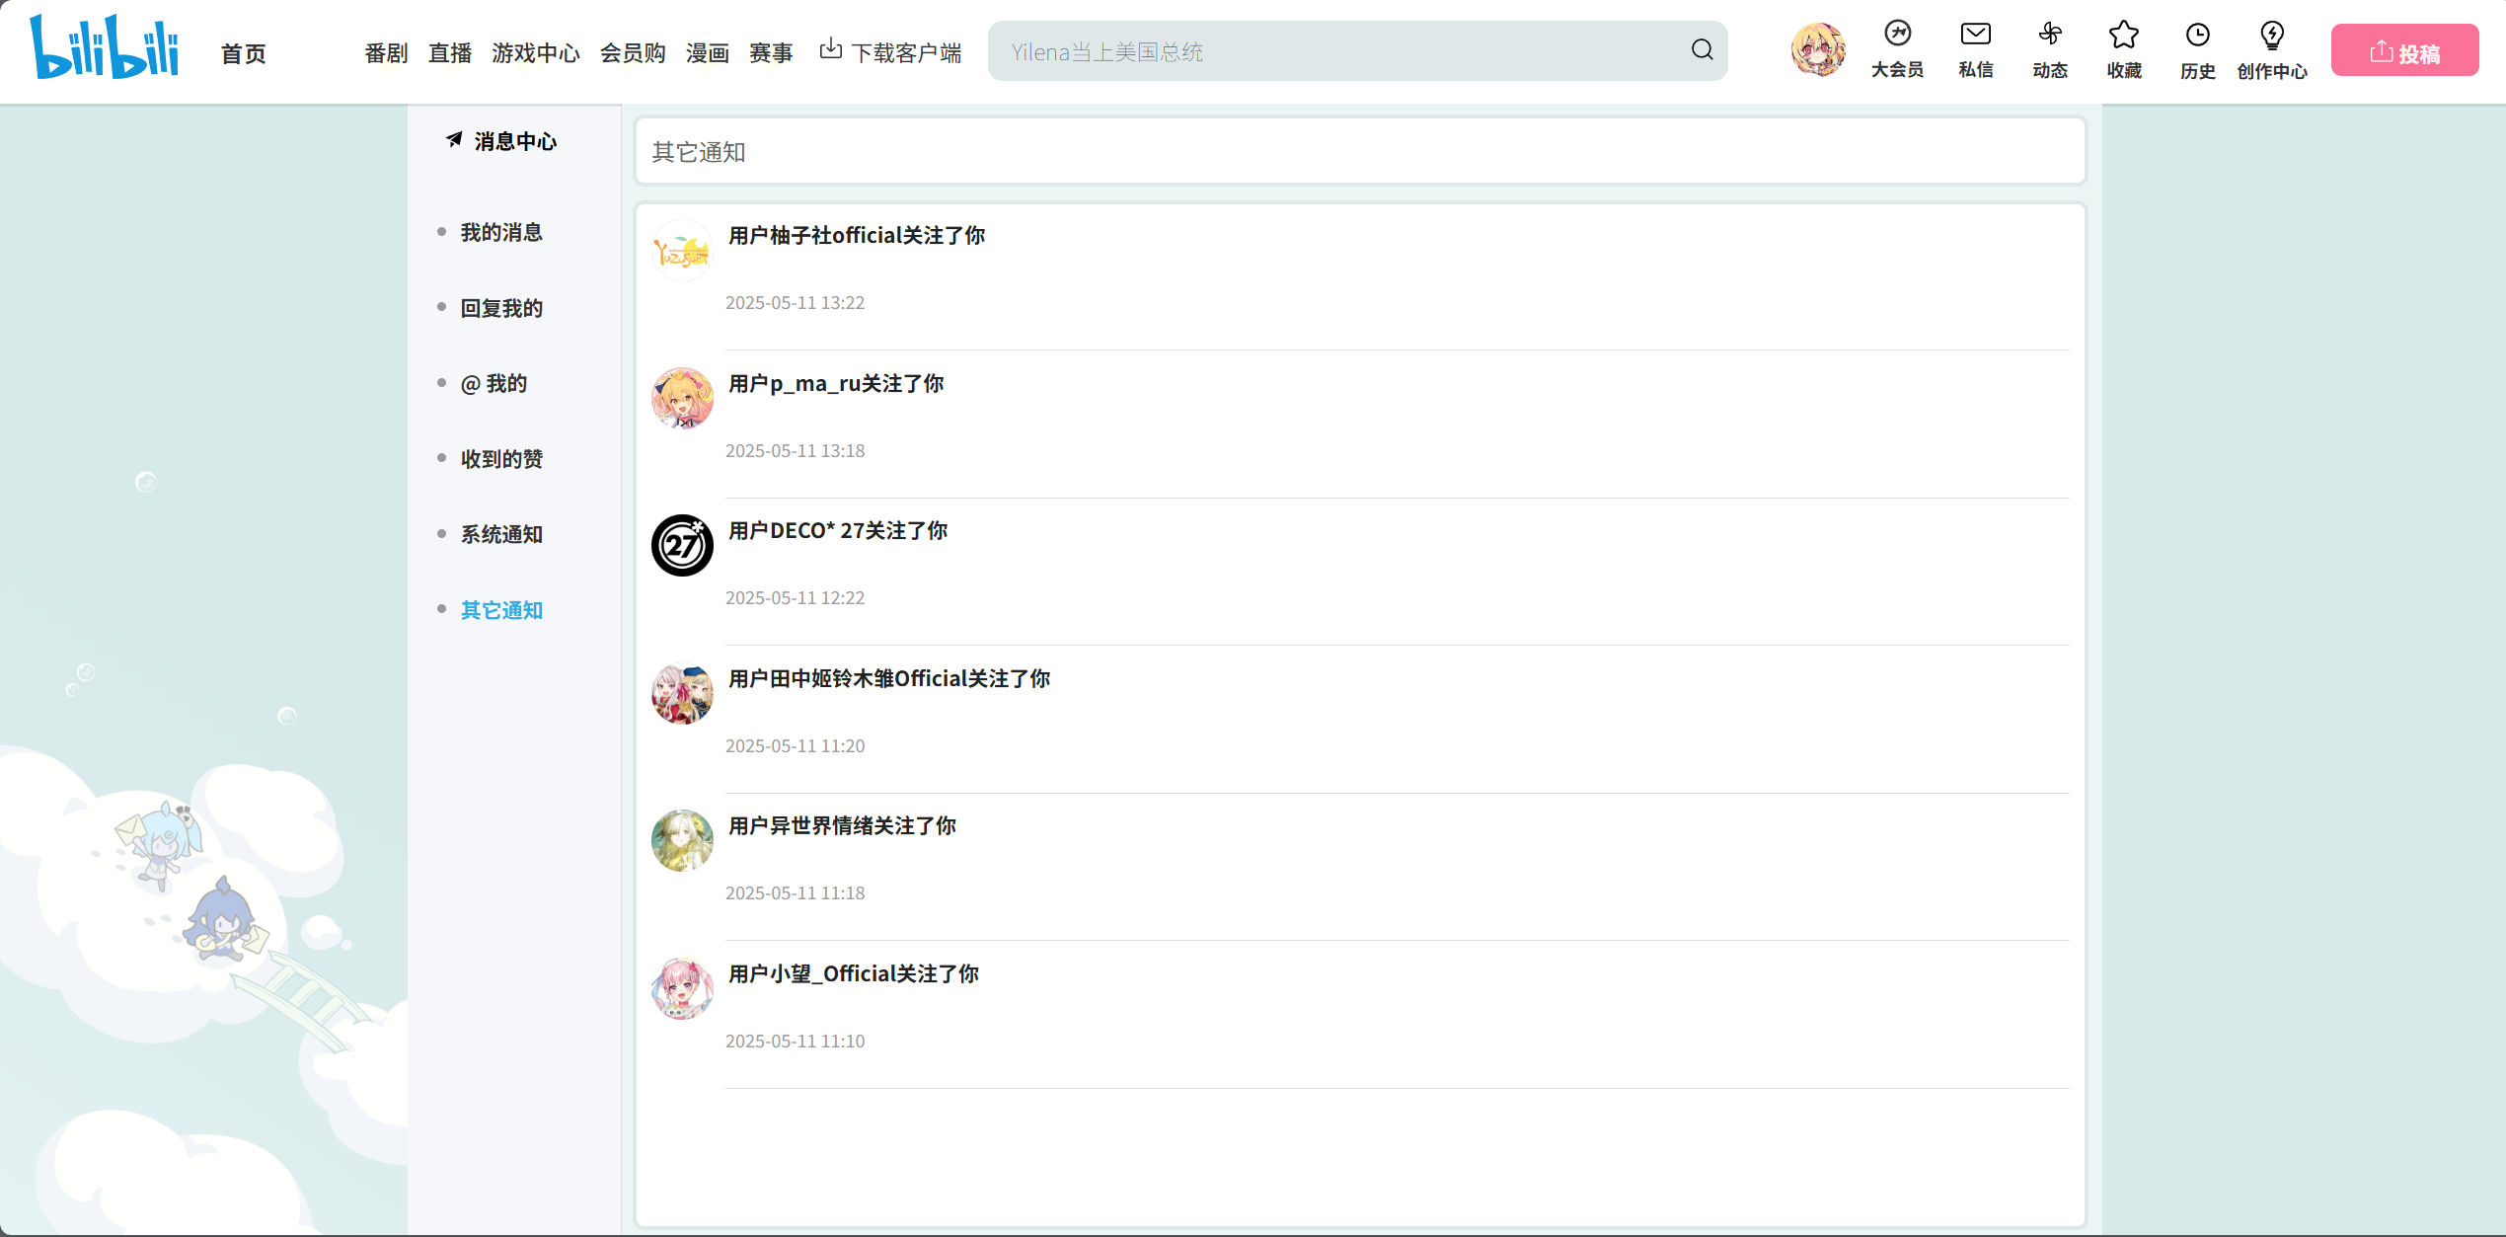Open 用户柚子社official关注了你 notification
Viewport: 2506px width, 1237px height.
pos(856,236)
